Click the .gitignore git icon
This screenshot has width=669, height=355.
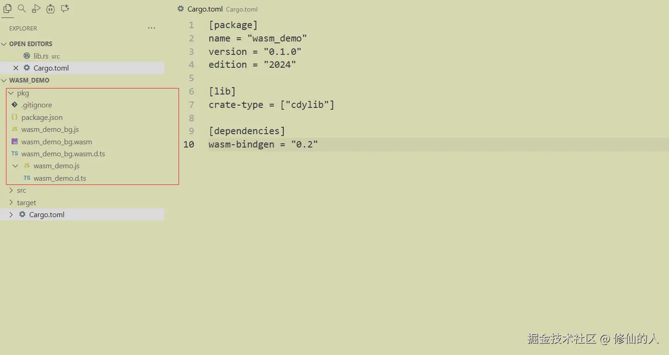pos(15,105)
